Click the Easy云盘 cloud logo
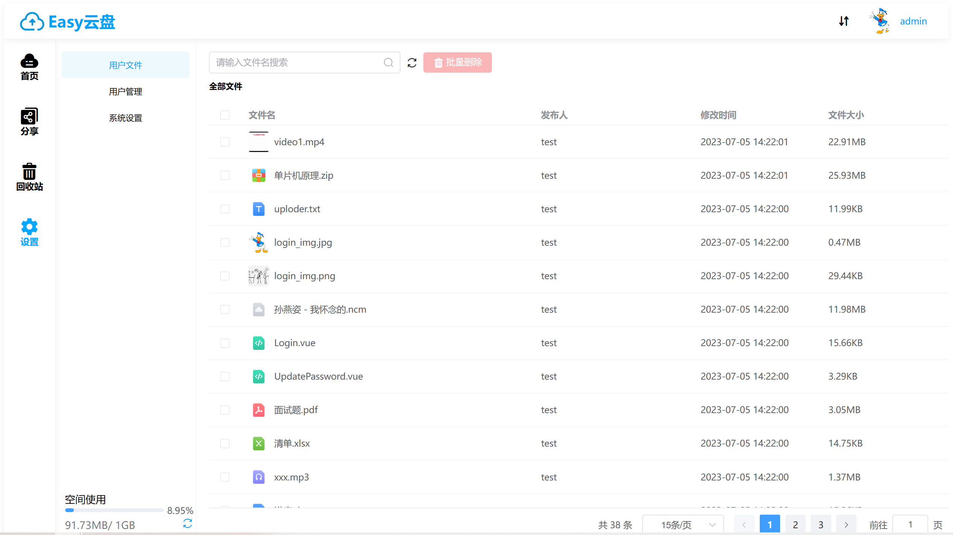 point(67,21)
